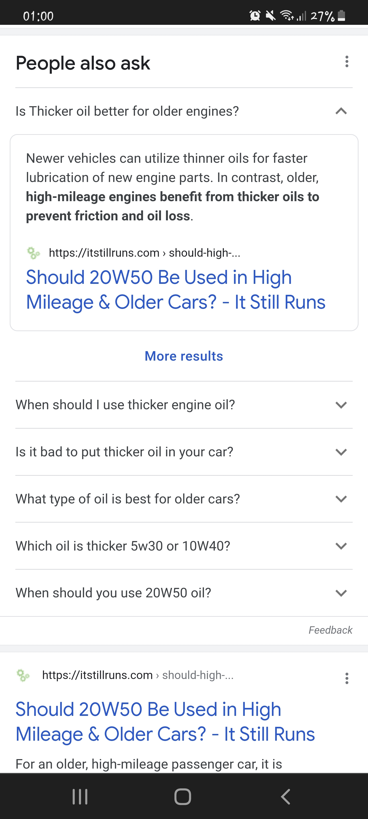Expand Is it bad to put thicker oil
Screen dimensions: 368x819
(x=184, y=452)
